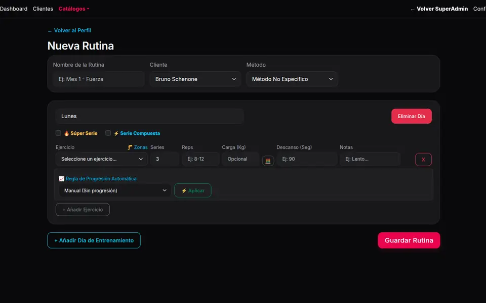
Task: Click the Notas input field
Action: tap(370, 159)
